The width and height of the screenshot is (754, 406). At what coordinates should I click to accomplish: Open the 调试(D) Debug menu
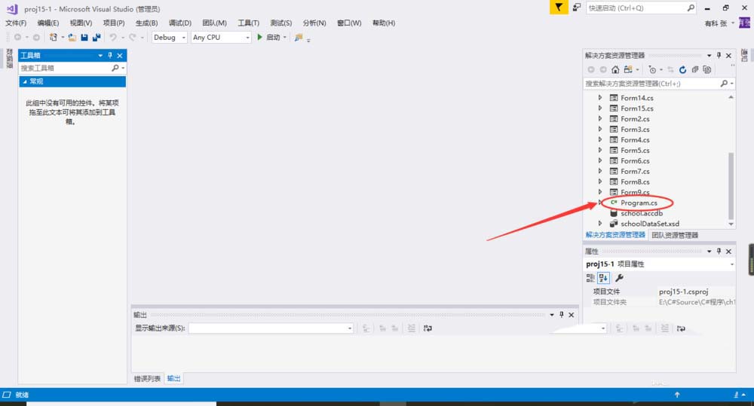(x=179, y=23)
